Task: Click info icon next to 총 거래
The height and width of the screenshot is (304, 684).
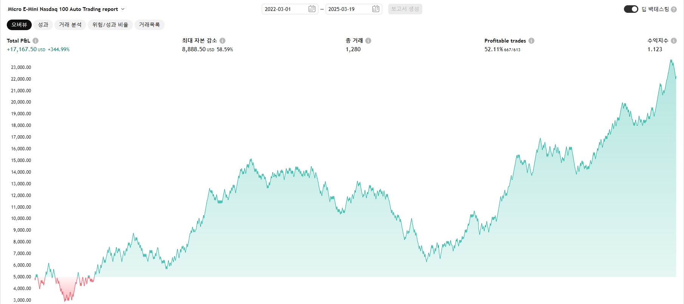Action: (368, 41)
